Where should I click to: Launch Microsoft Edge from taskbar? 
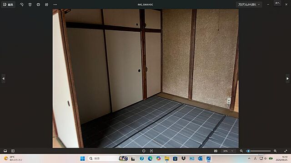coord(150,158)
